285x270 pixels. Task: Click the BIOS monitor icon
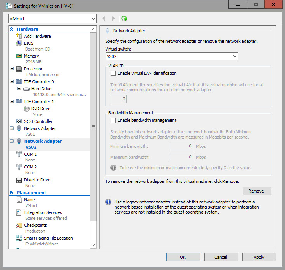[x=19, y=43]
